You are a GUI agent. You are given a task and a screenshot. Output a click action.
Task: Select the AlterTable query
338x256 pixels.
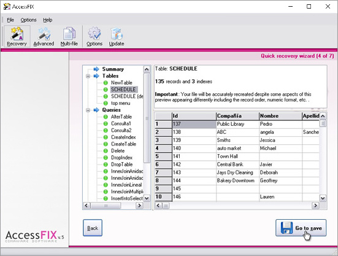121,117
